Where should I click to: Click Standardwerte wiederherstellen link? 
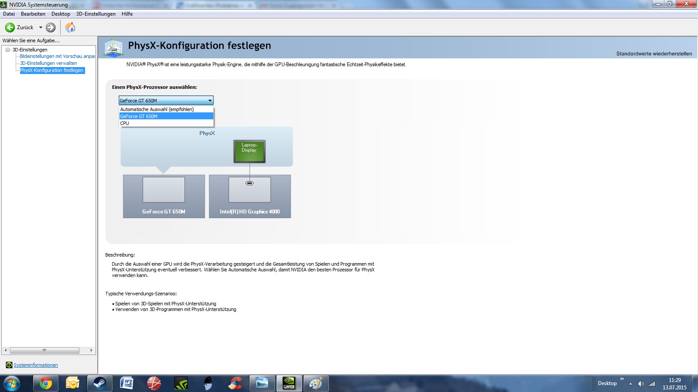coord(654,54)
